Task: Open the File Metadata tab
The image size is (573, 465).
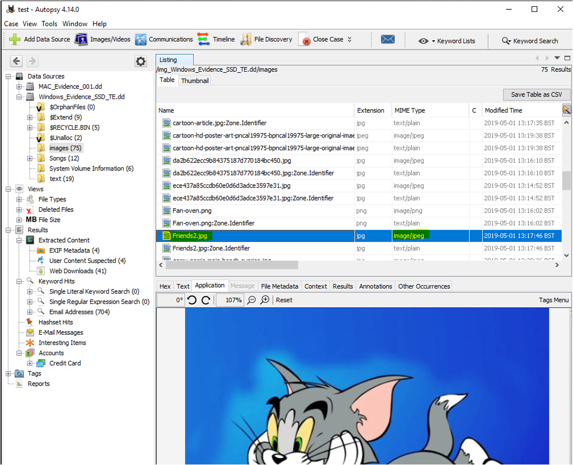Action: (280, 286)
